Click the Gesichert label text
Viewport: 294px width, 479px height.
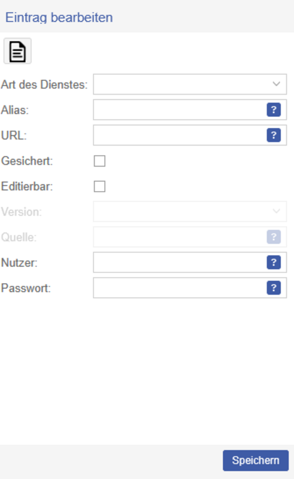pyautogui.click(x=27, y=161)
